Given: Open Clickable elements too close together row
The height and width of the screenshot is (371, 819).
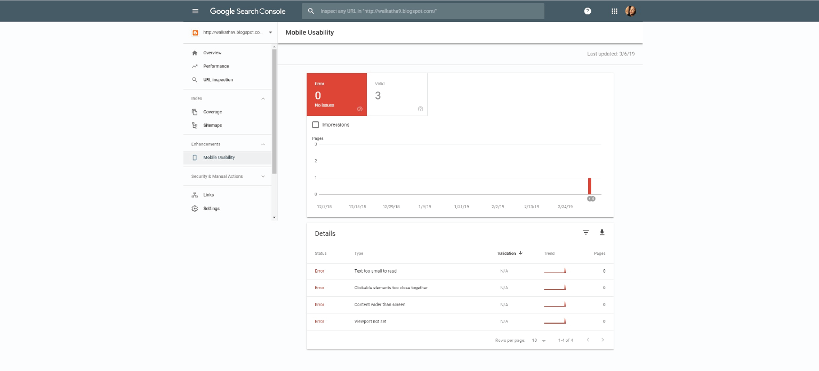Looking at the screenshot, I should point(460,288).
